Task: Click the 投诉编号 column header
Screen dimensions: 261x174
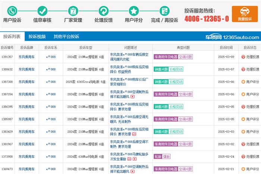Action: click(x=7, y=47)
